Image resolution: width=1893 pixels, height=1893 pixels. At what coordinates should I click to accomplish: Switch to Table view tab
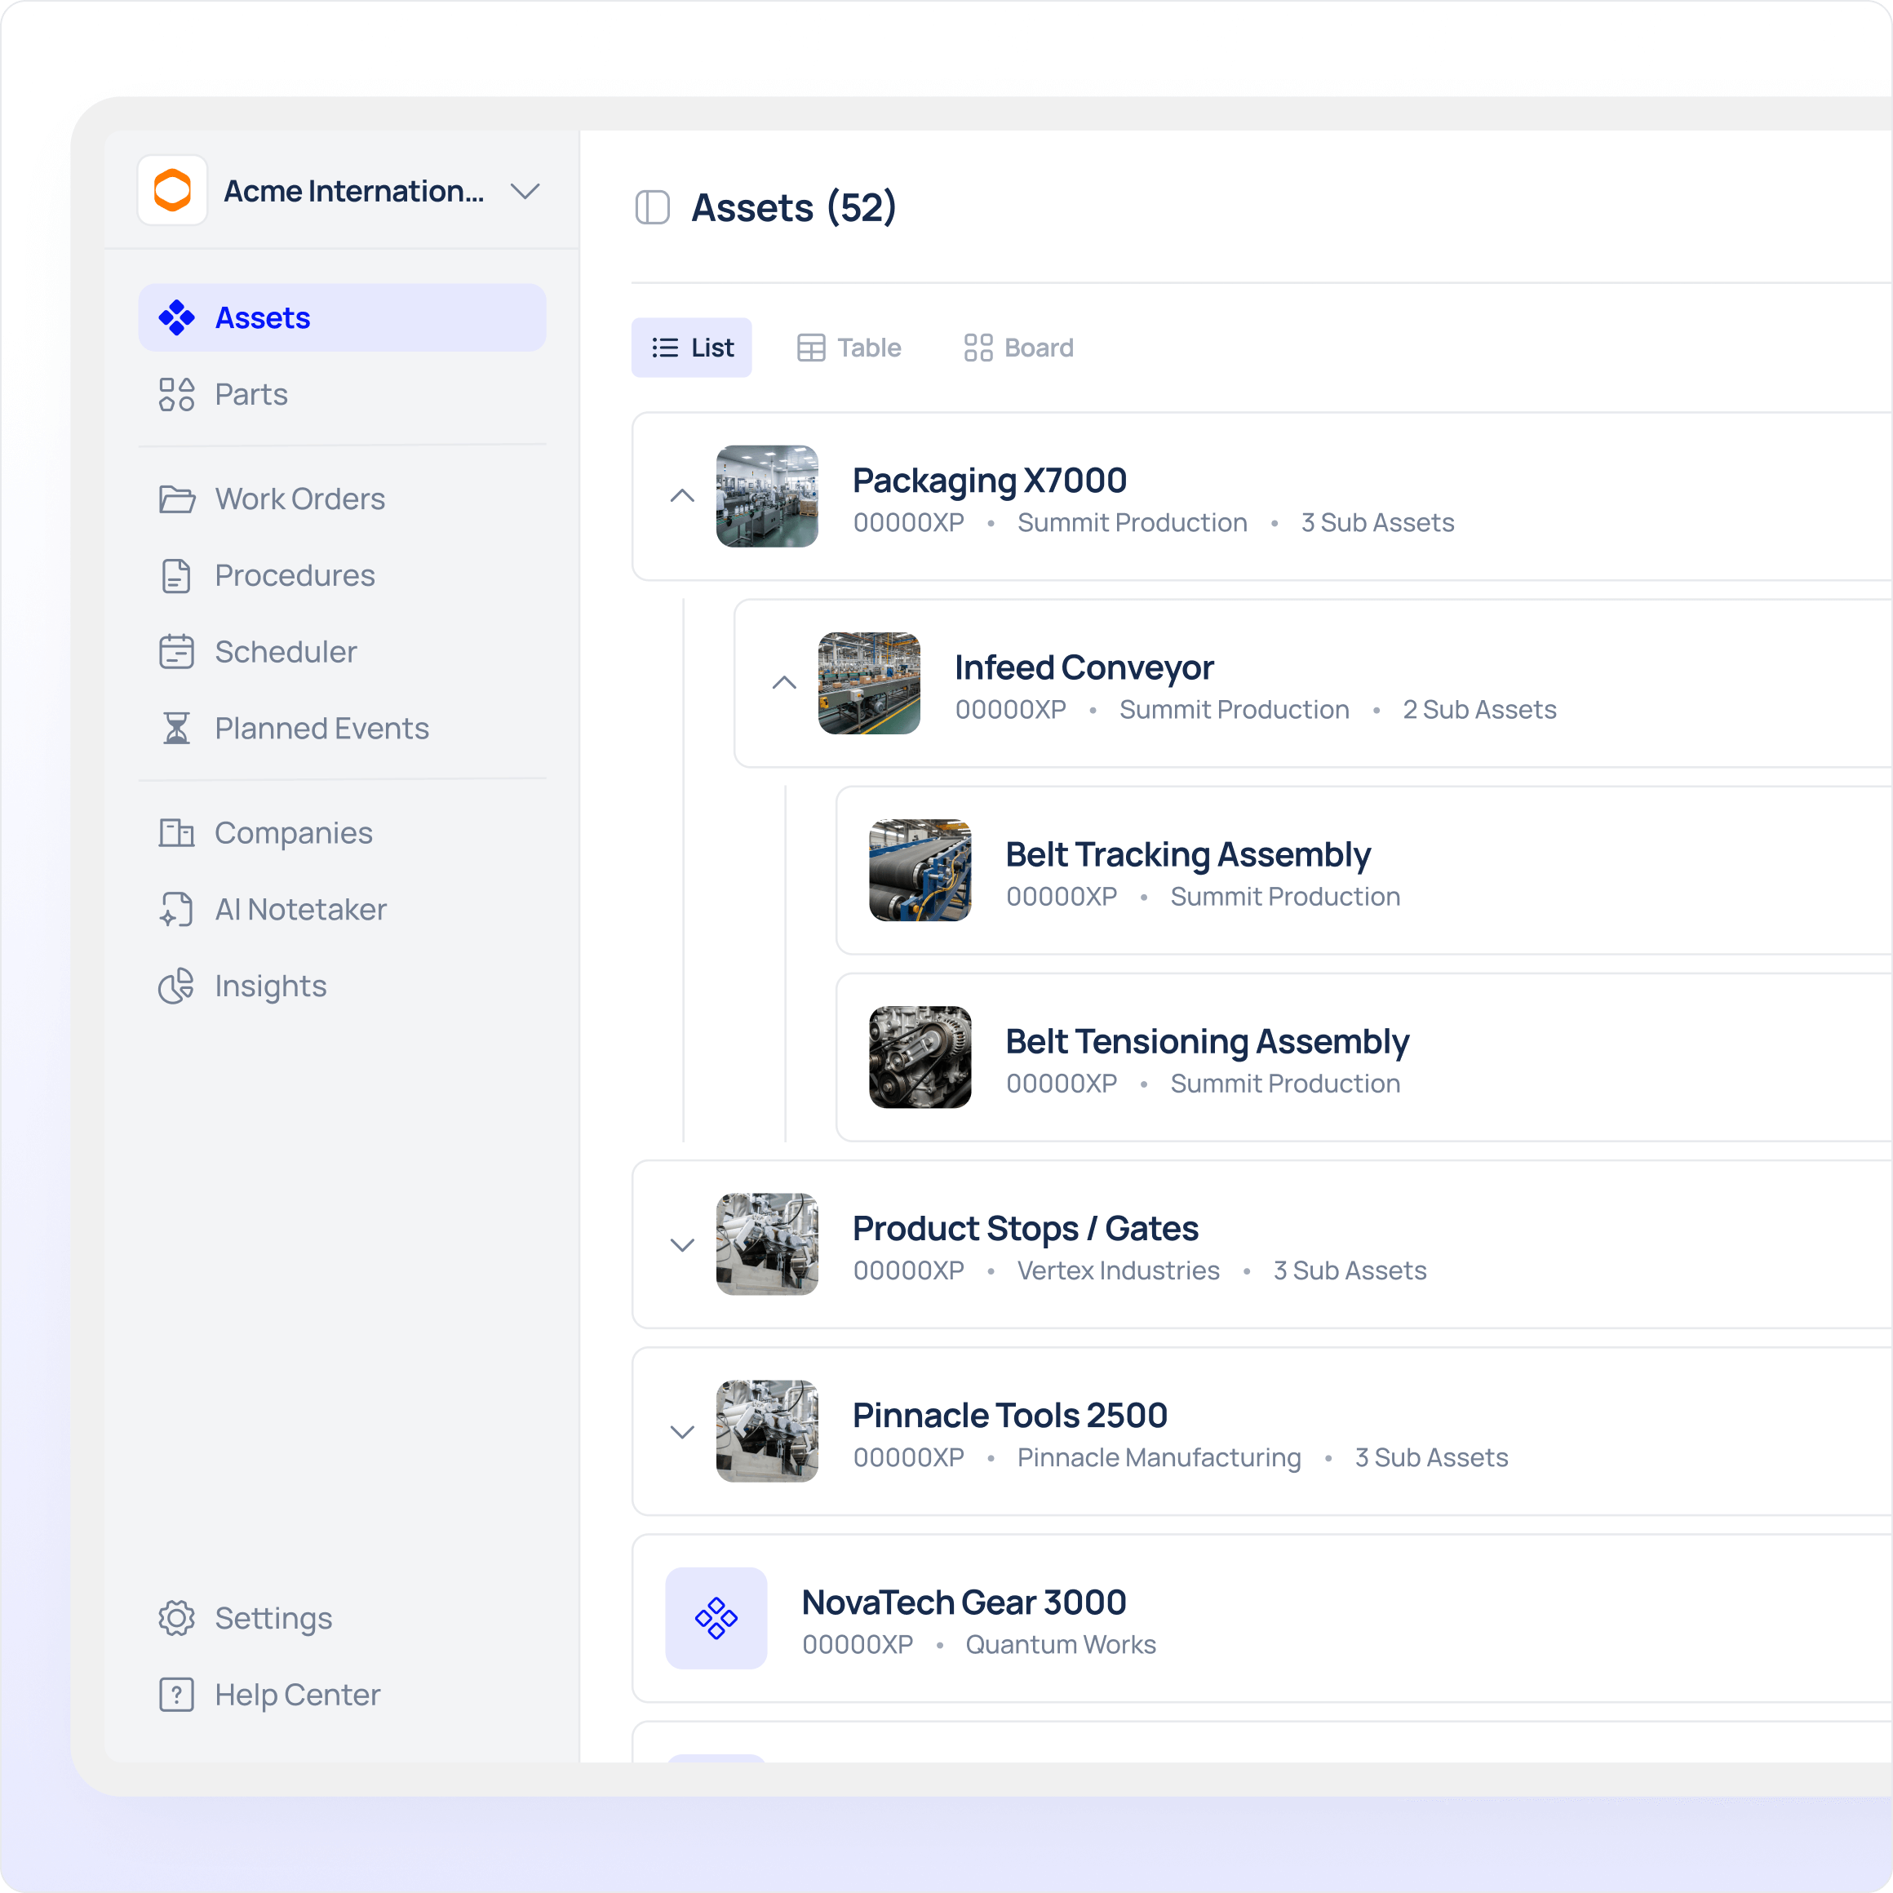pyautogui.click(x=849, y=348)
